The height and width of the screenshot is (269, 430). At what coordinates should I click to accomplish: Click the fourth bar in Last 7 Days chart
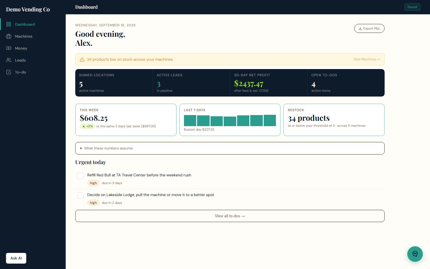coord(230,121)
